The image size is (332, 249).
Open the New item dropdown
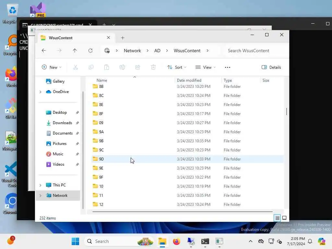[x=52, y=67]
